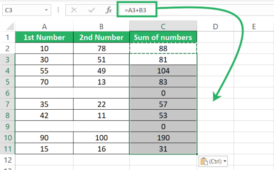The height and width of the screenshot is (170, 274).
Task: Select cell containing 10 in column A
Action: (x=44, y=48)
